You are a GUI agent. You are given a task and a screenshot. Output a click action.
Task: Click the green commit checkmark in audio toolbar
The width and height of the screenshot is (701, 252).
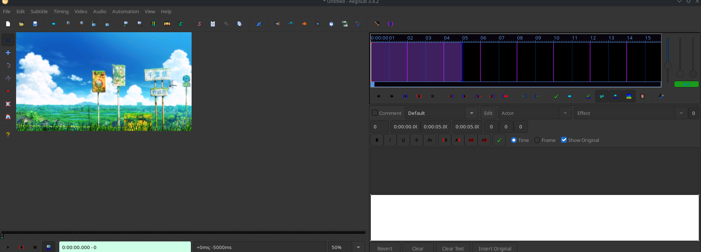(556, 96)
